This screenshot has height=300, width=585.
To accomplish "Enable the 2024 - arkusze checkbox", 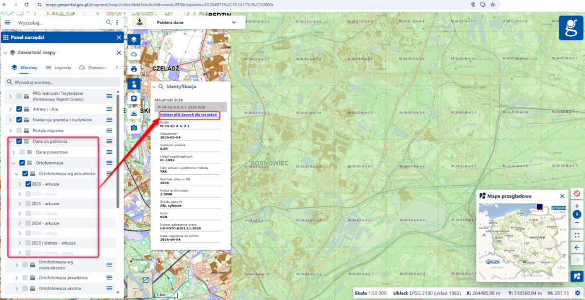I will coord(29,223).
